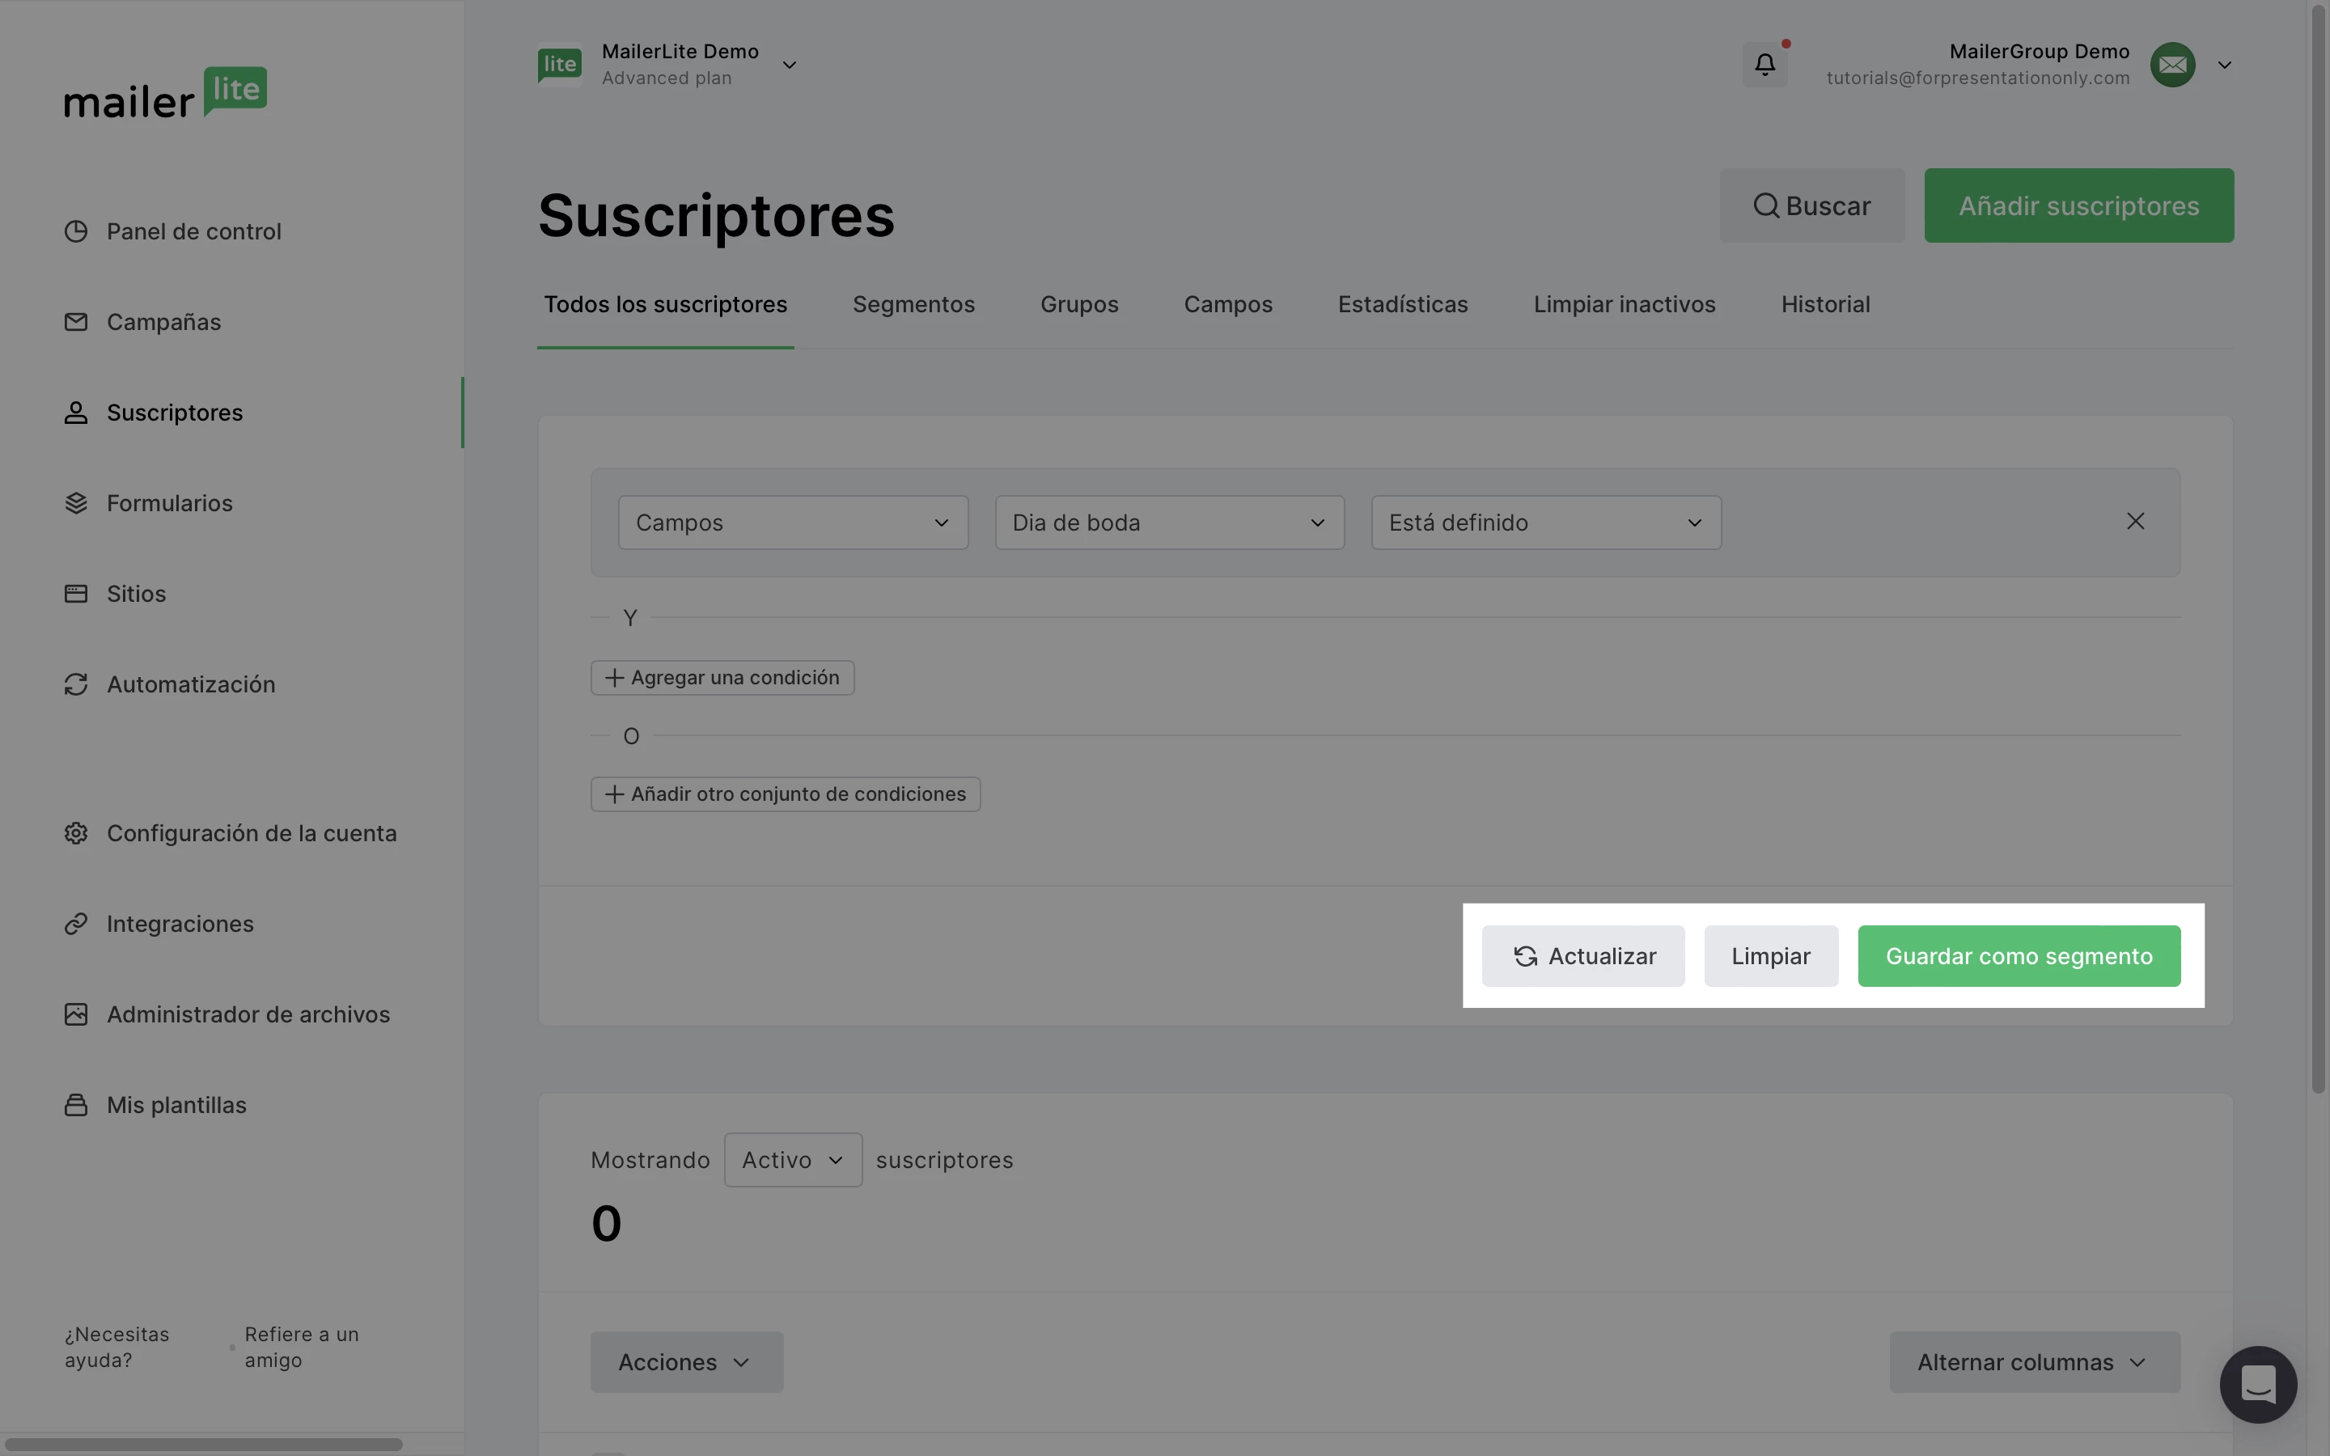Open the Dia de boda field dropdown
The height and width of the screenshot is (1456, 2330).
1169,523
